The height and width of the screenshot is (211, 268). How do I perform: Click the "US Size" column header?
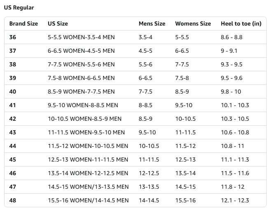coord(58,24)
